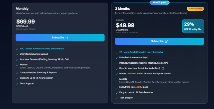
Task: Click external link icon on Monthly Subscribe
Action: (x=67, y=38)
